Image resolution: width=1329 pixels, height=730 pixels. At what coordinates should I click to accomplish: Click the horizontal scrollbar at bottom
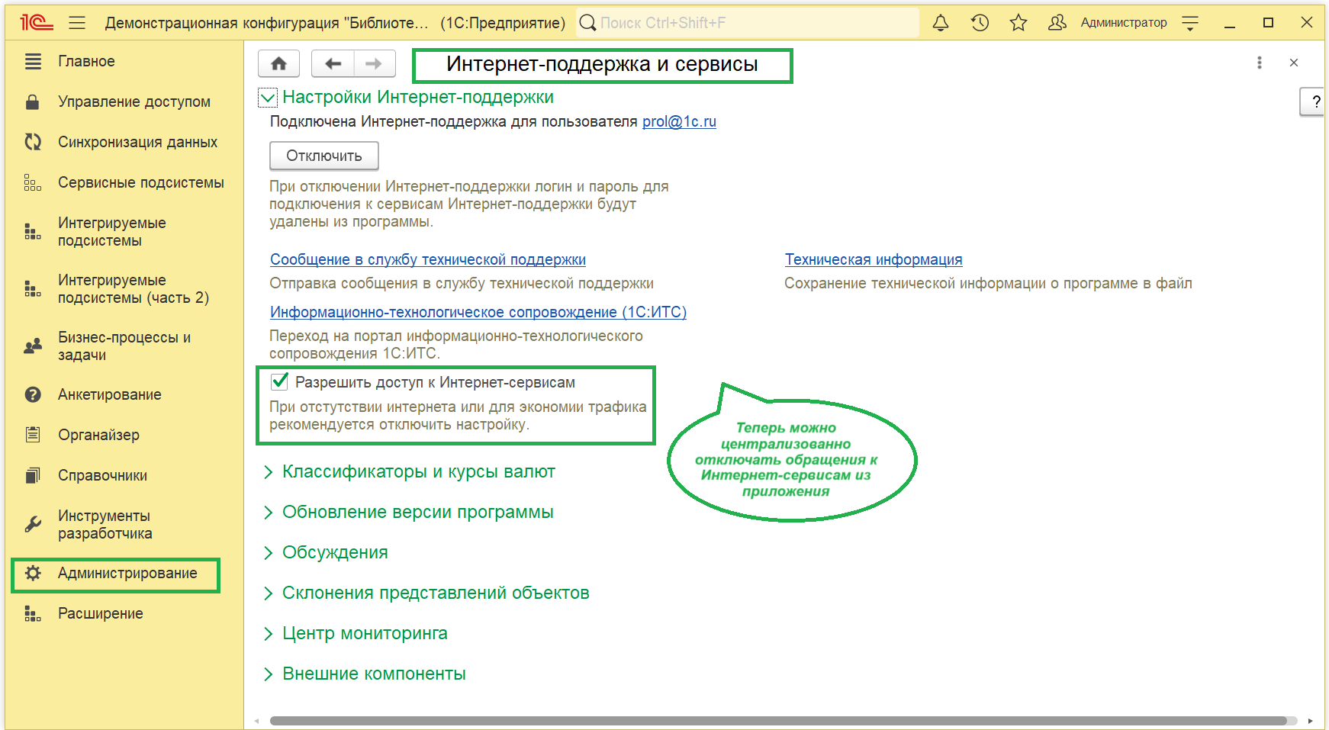(x=778, y=721)
